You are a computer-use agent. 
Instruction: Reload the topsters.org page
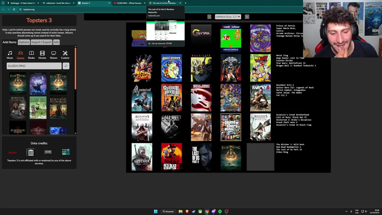(x=14, y=9)
